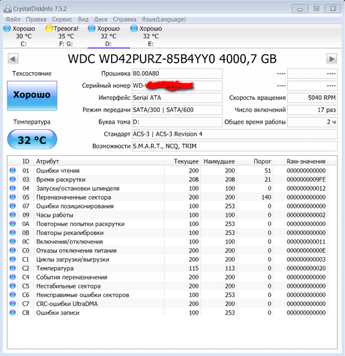Click the Атрибут column header
This screenshot has height=356, width=345.
(99, 161)
